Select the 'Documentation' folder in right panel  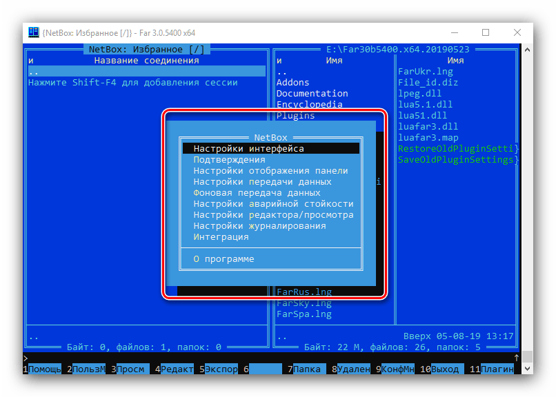click(x=312, y=93)
